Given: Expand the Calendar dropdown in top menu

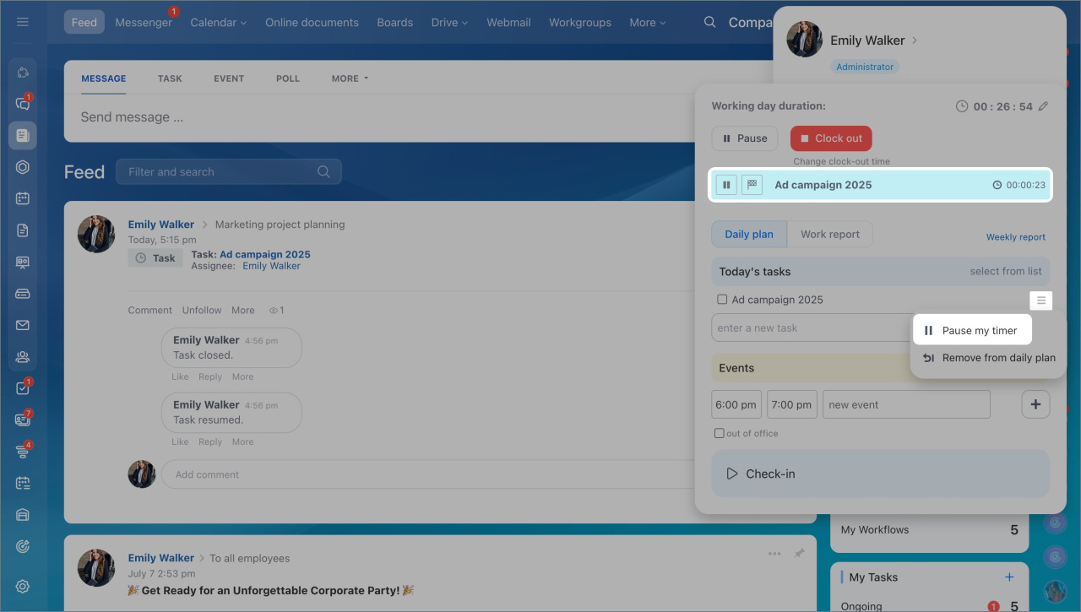Looking at the screenshot, I should pos(218,23).
